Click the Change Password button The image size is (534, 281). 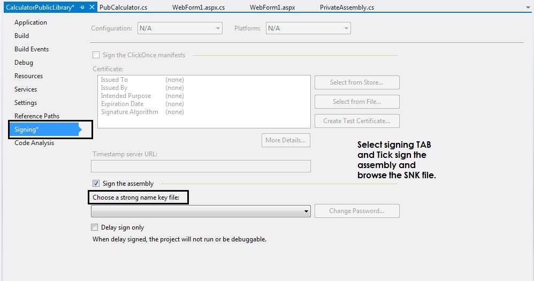click(x=357, y=211)
